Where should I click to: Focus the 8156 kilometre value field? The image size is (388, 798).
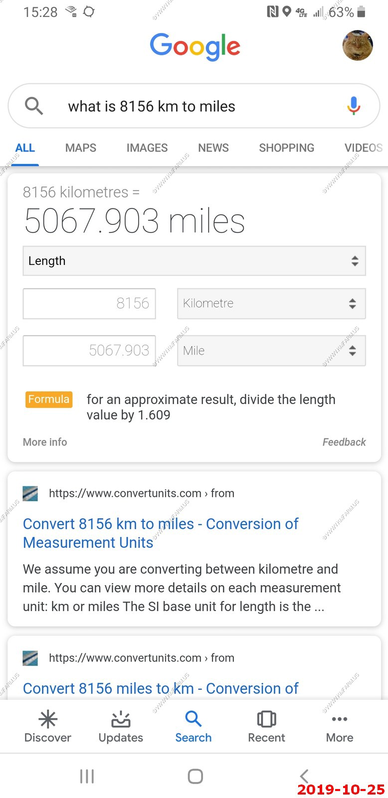point(89,303)
